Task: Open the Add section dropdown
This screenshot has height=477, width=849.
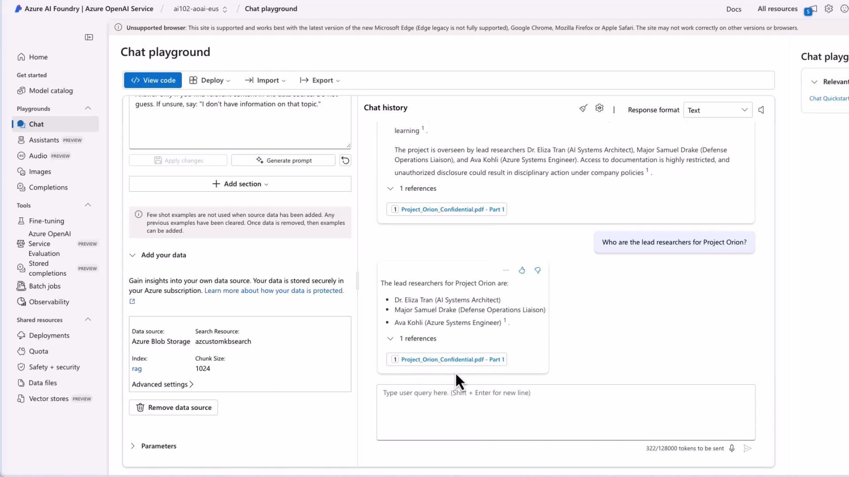Action: 240,184
